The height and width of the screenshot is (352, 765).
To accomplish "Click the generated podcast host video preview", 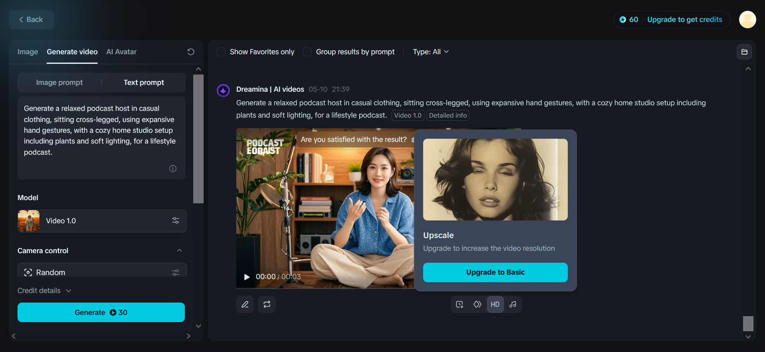I will click(325, 208).
